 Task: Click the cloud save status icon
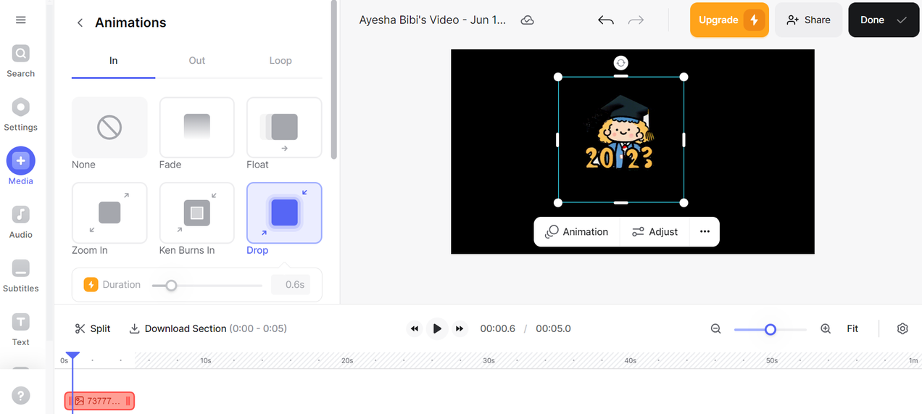point(528,20)
